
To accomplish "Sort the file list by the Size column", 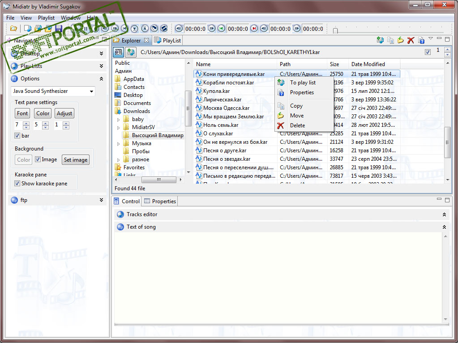I will [338, 64].
